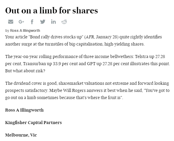Click Melbourne, Vic location text

(21, 135)
